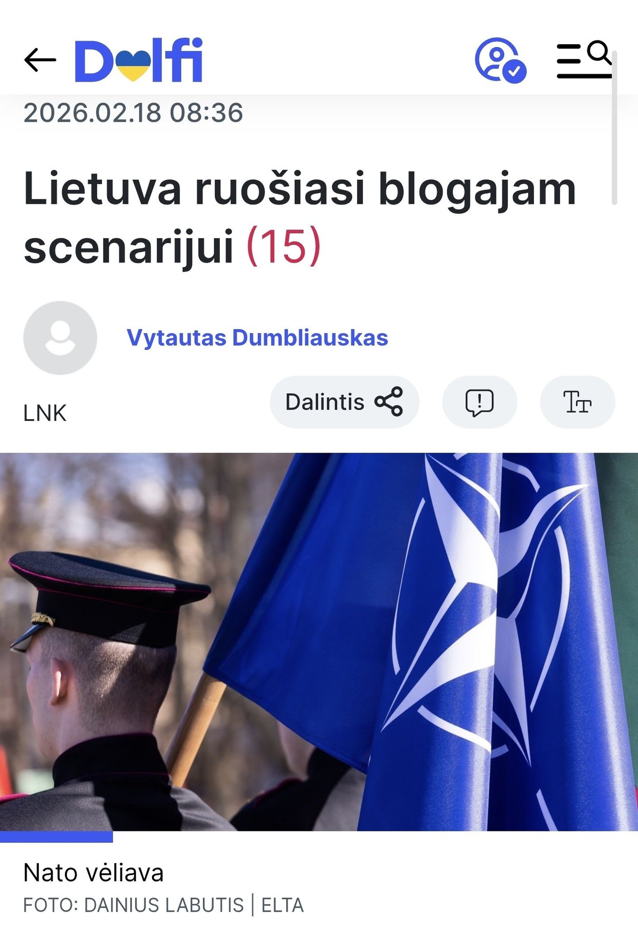Tap the share icon in Dalintis
638x927 pixels.
pos(388,401)
